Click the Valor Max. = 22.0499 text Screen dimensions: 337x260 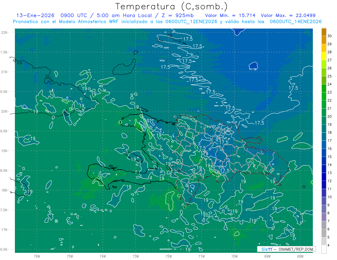tap(292, 15)
